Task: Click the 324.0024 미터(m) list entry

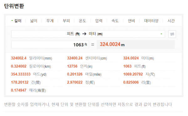Action: coord(138,58)
